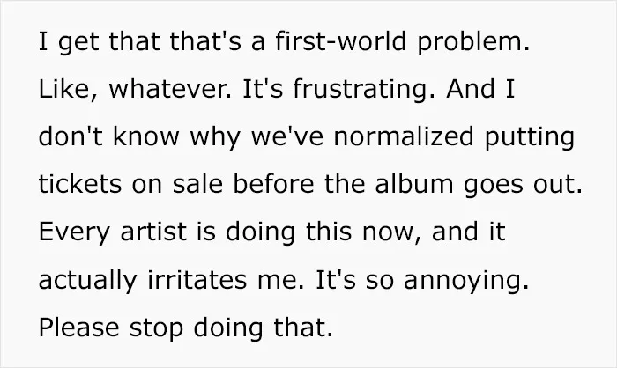Click the word "tickets" starting fourth line
617x368 pixels.
point(80,184)
